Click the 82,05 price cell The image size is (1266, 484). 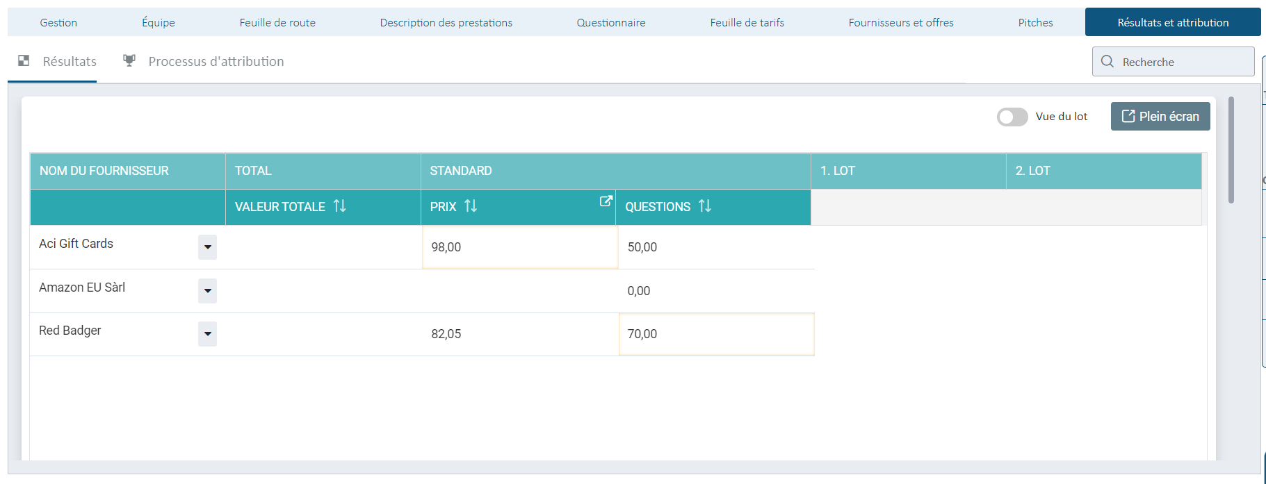(x=520, y=334)
